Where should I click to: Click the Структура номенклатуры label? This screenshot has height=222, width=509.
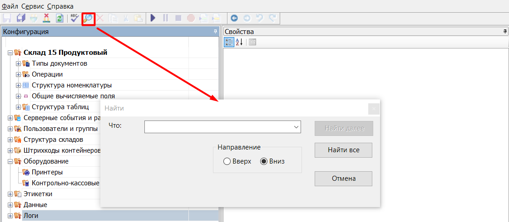pos(72,86)
